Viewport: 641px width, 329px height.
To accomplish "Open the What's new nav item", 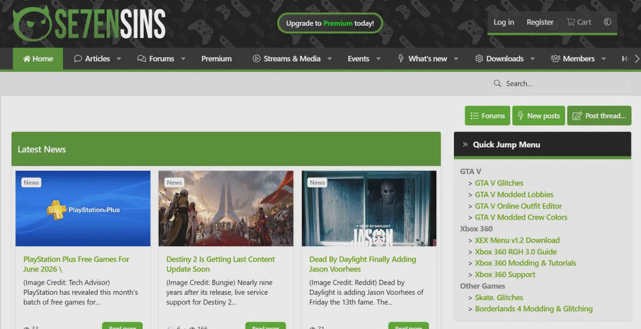I will [423, 59].
